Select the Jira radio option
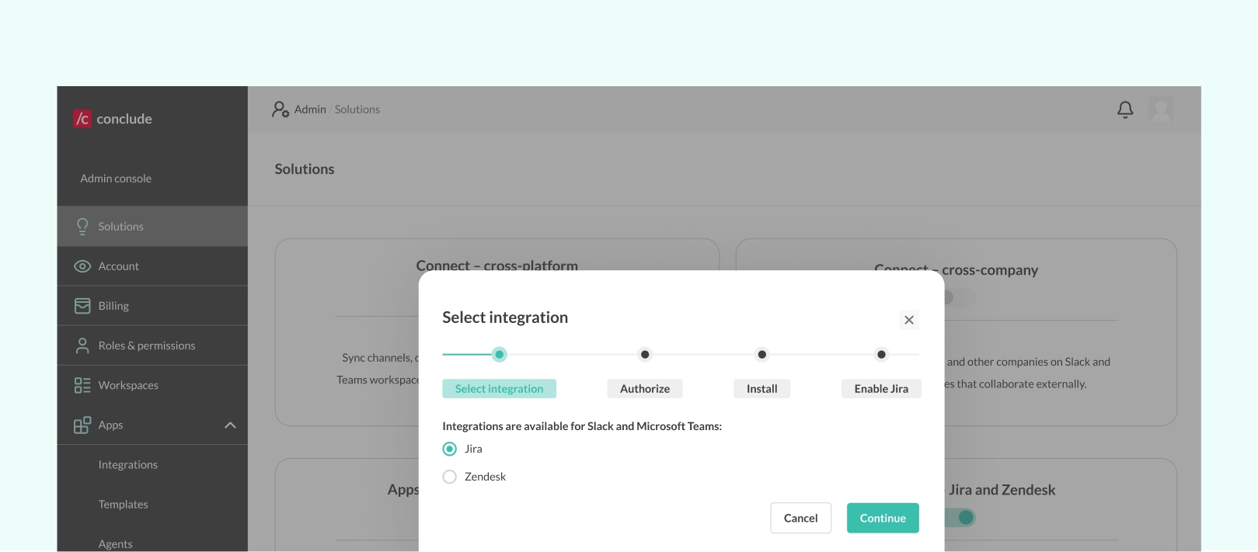This screenshot has height=552, width=1258. (x=450, y=449)
